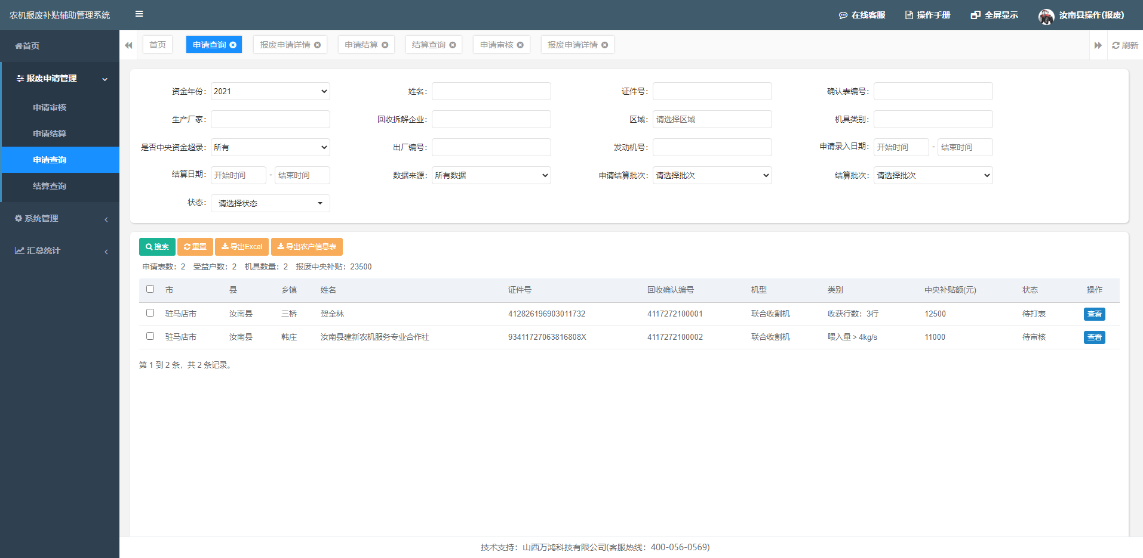This screenshot has width=1143, height=558.
Task: Close the 申请结算 tab
Action: coord(385,45)
